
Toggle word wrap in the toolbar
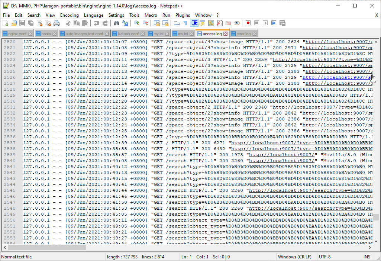pos(177,23)
